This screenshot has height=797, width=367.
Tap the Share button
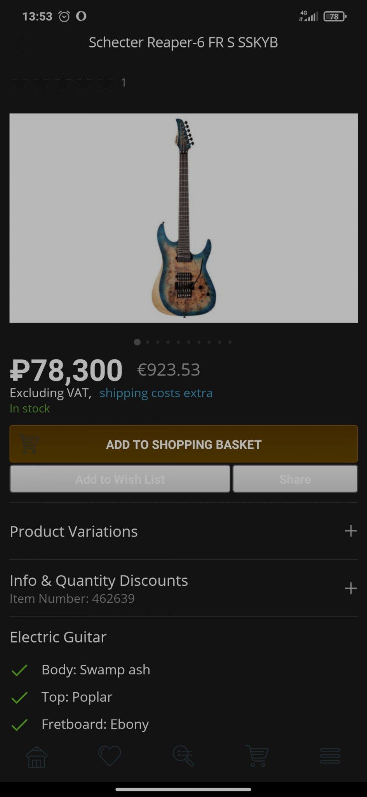295,479
